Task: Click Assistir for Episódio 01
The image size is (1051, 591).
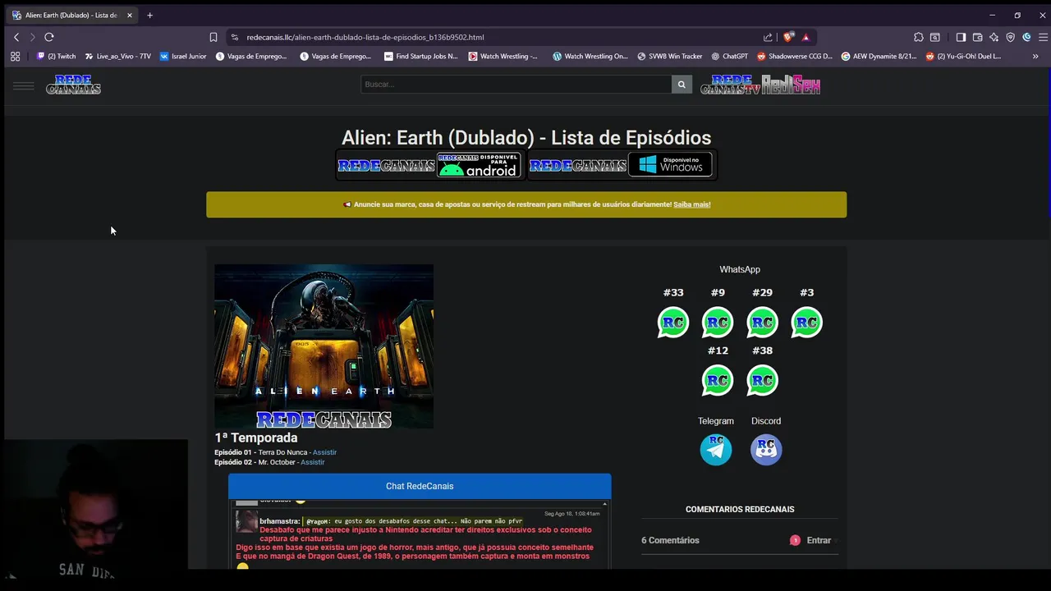Action: tap(324, 452)
